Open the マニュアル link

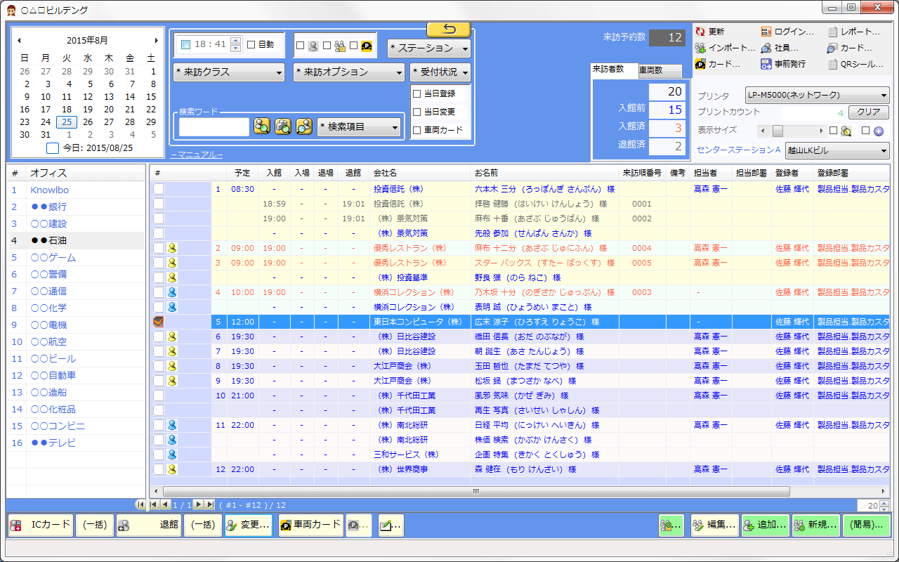pos(197,155)
